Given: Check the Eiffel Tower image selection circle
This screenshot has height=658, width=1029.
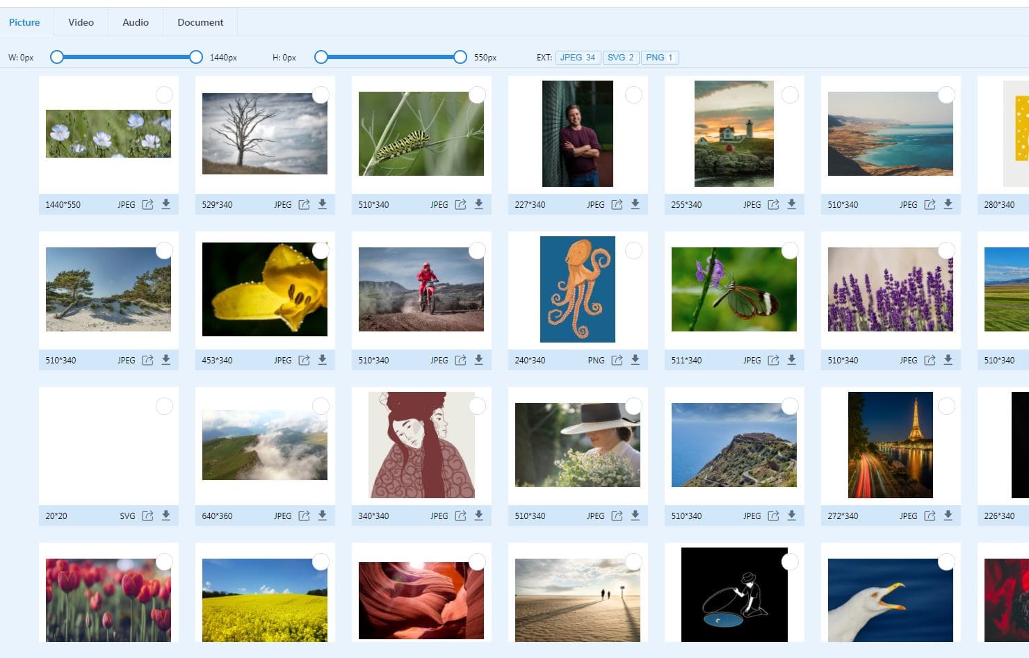Looking at the screenshot, I should (x=946, y=406).
